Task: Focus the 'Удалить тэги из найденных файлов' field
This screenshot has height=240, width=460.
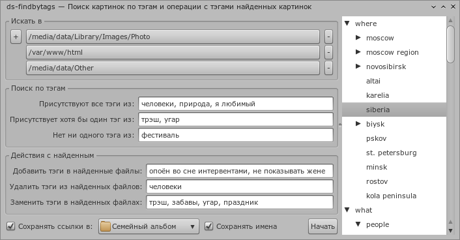Action: 240,187
